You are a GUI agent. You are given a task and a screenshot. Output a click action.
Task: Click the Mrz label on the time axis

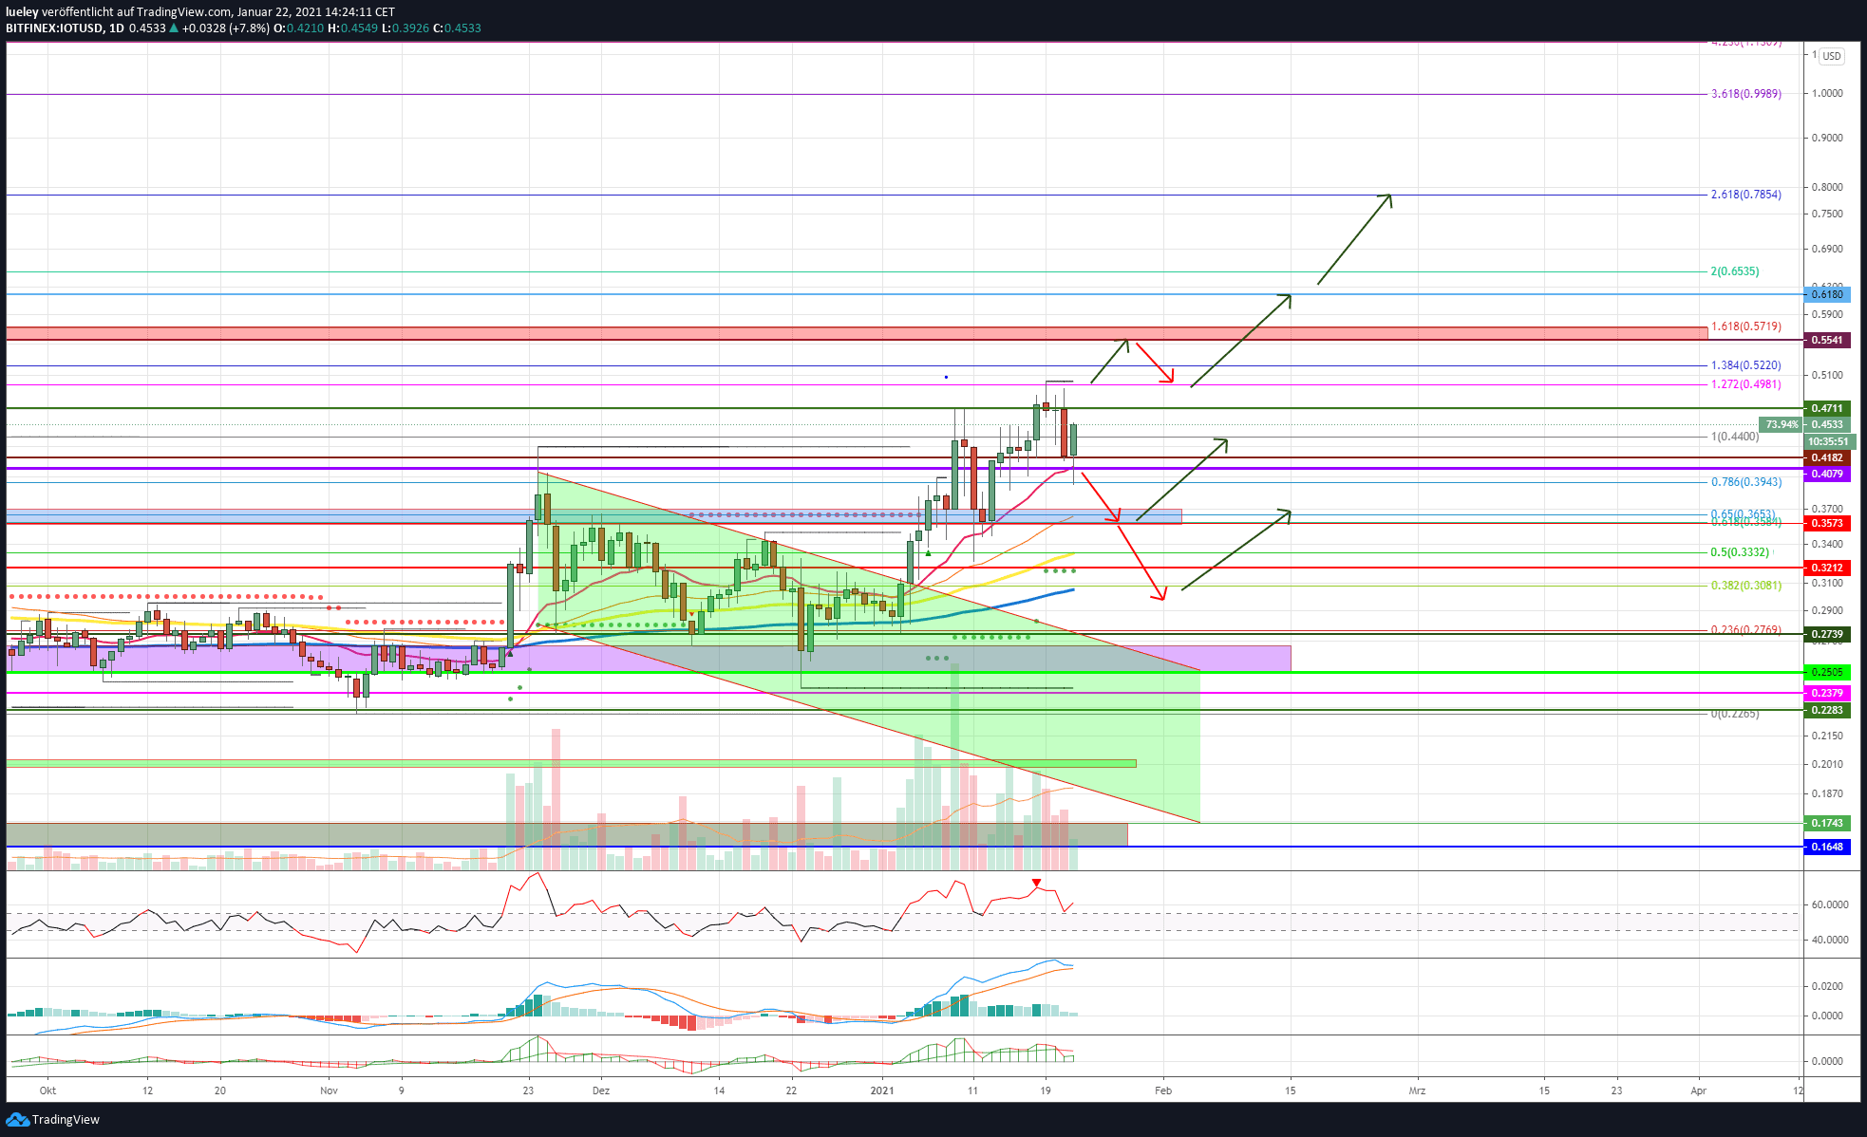point(1417,1090)
